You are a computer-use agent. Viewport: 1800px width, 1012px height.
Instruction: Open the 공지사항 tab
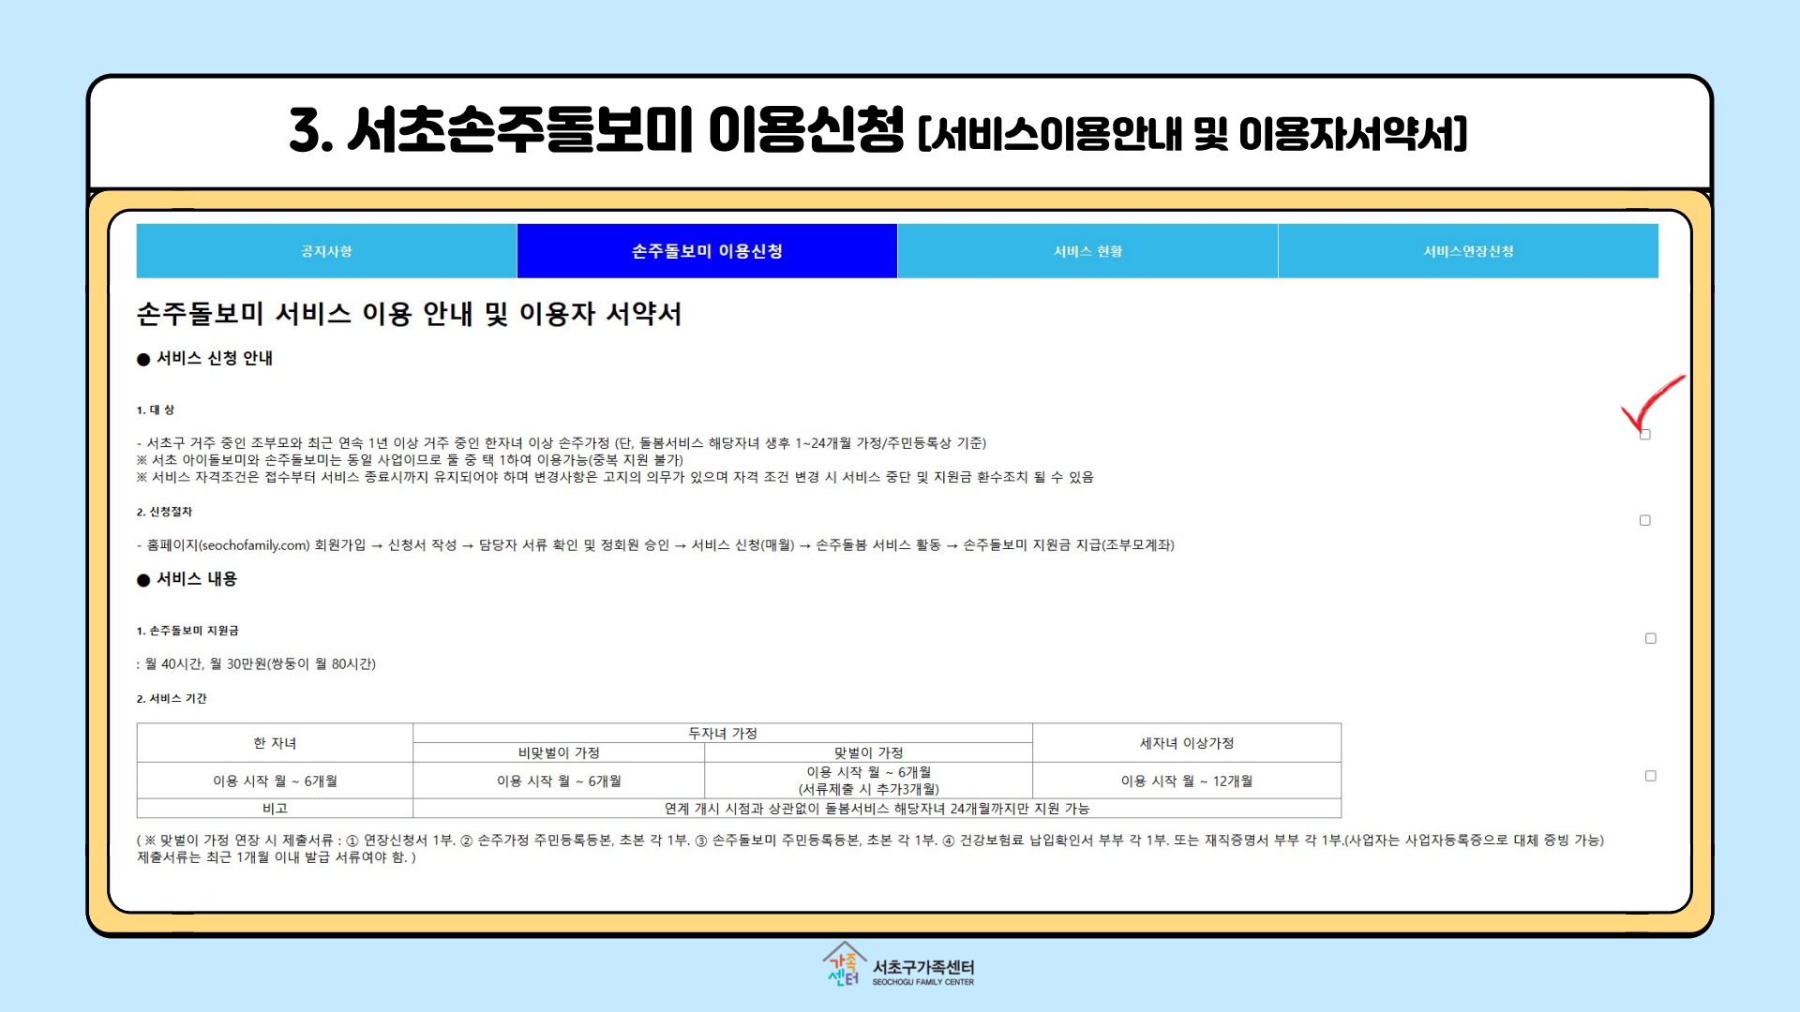point(326,251)
